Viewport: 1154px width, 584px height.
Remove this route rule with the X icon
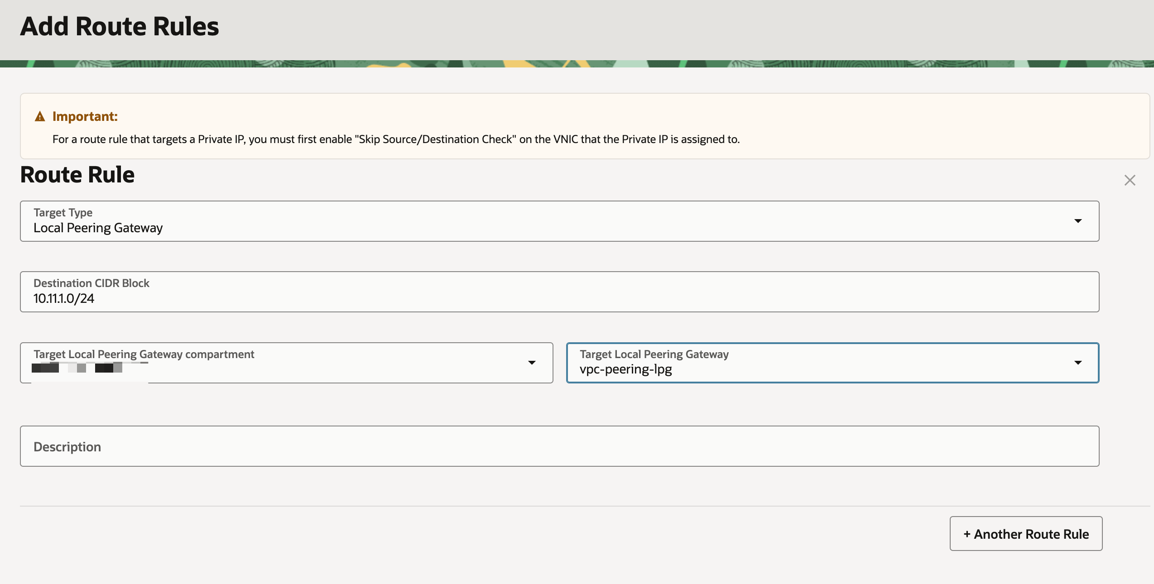[1130, 180]
